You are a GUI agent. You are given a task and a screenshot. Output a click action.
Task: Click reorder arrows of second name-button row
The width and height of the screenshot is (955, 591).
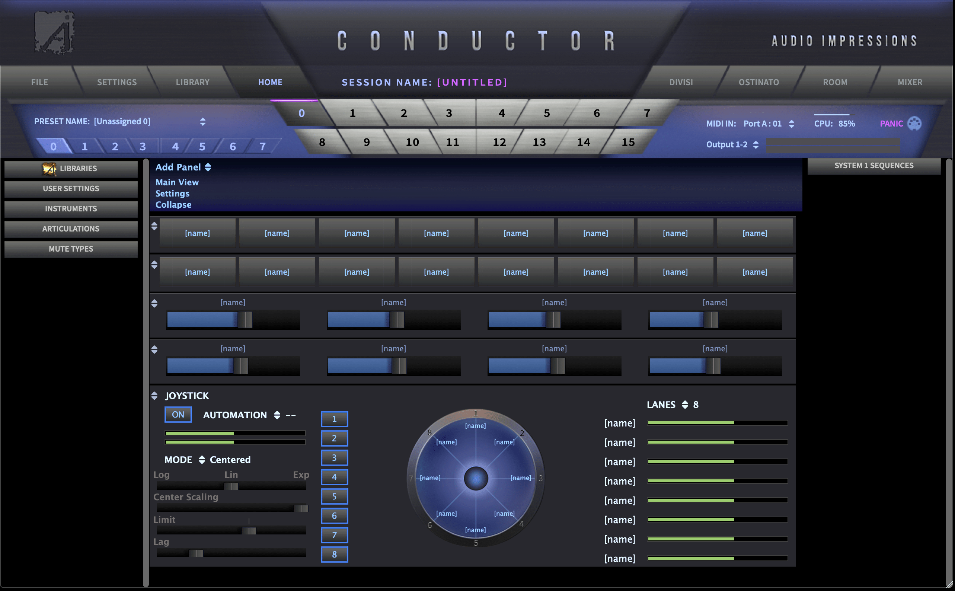point(154,265)
